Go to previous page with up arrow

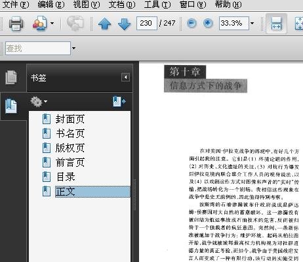point(104,24)
